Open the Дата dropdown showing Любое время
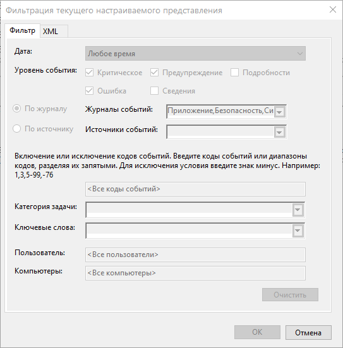Screen dimensions: 343x348 (195, 54)
